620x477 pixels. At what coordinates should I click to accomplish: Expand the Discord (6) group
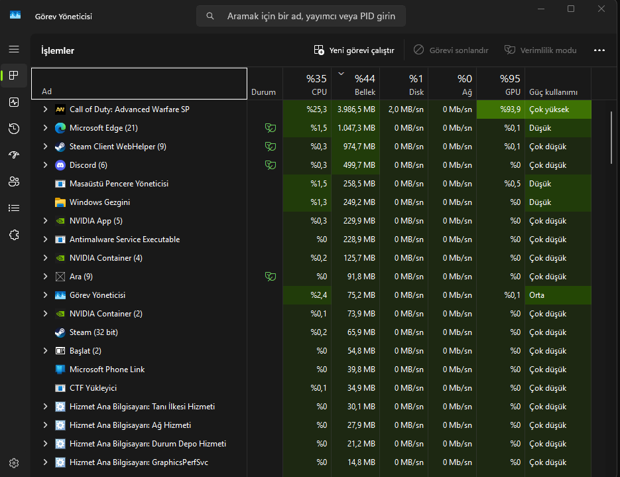coord(45,165)
